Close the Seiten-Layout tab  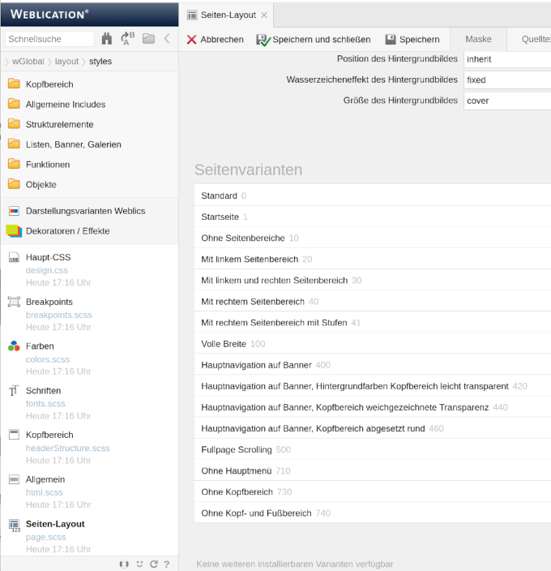(264, 15)
